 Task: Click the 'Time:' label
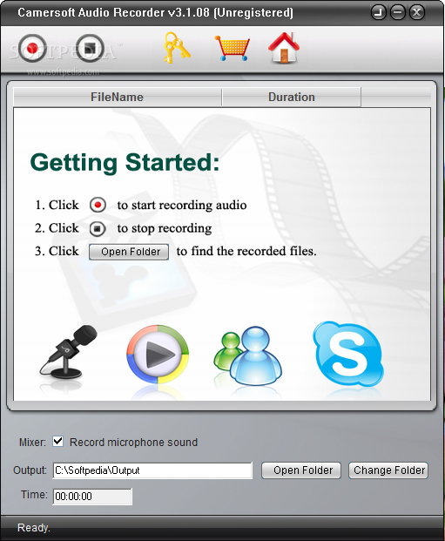(x=34, y=495)
